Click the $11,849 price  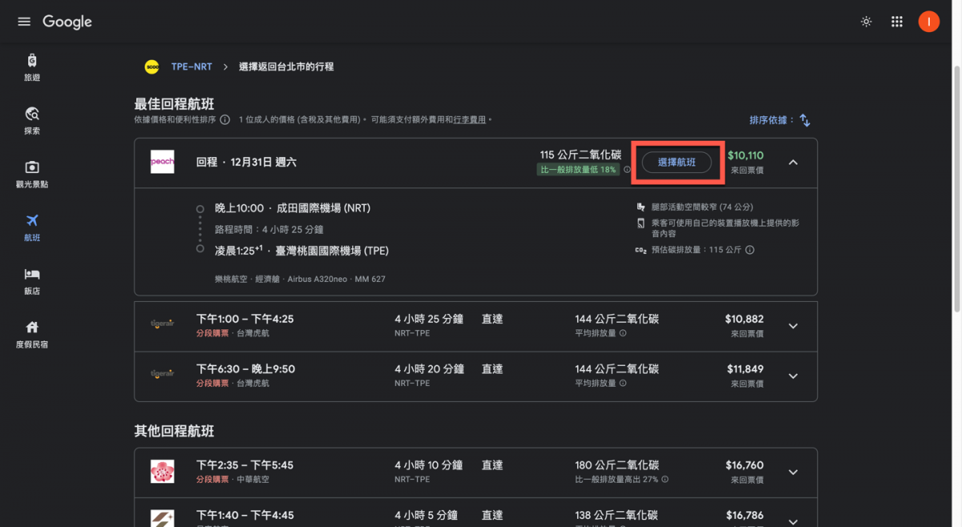pos(746,369)
